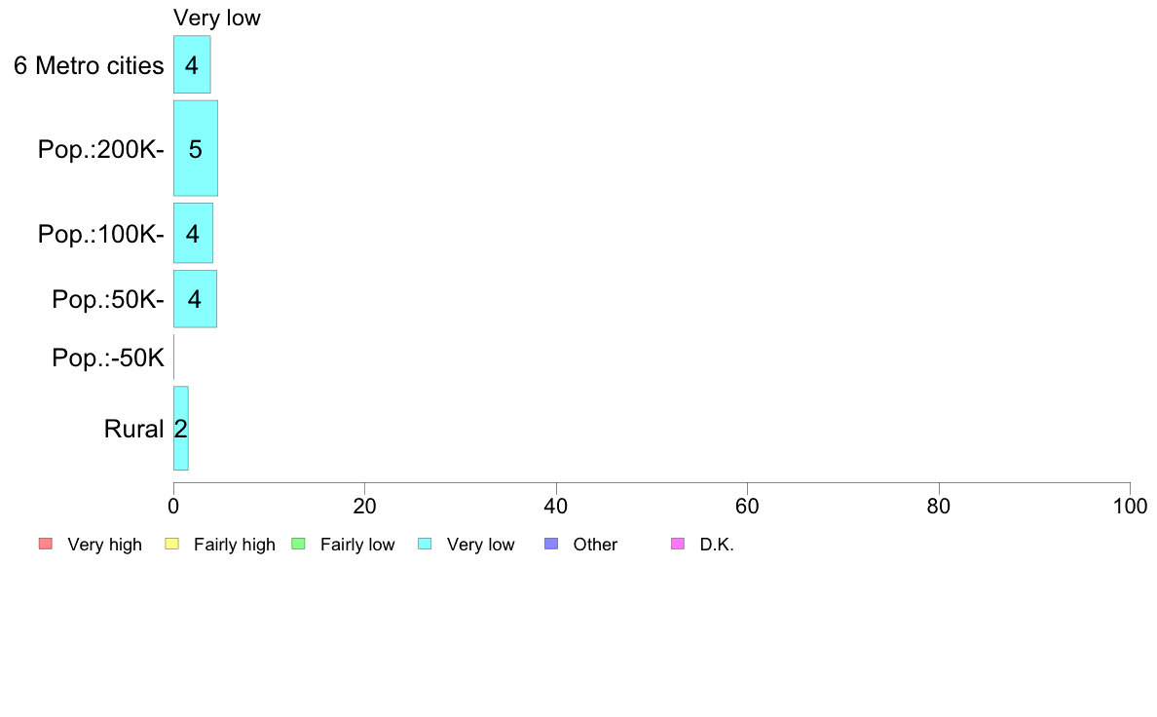Click the Fairly low green legend swatch
Image resolution: width=1157 pixels, height=717 pixels.
[298, 545]
